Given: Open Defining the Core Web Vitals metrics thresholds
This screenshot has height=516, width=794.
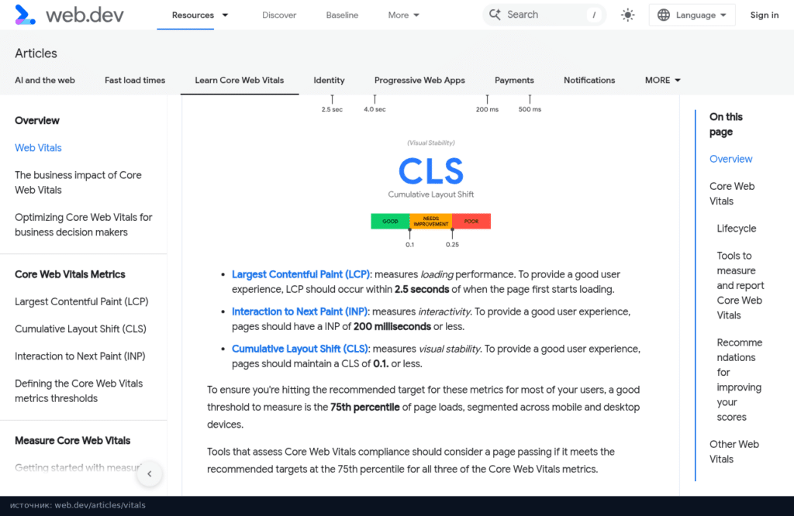Looking at the screenshot, I should (x=79, y=391).
